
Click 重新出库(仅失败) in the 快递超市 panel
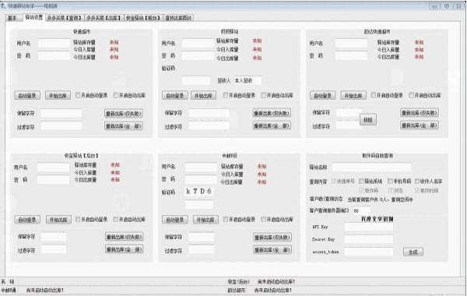pyautogui.click(x=124, y=113)
